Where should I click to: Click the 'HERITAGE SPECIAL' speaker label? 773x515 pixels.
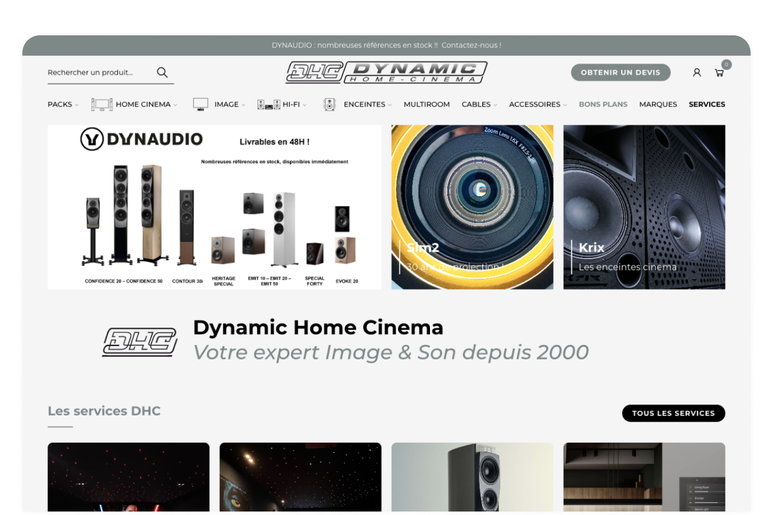[224, 281]
